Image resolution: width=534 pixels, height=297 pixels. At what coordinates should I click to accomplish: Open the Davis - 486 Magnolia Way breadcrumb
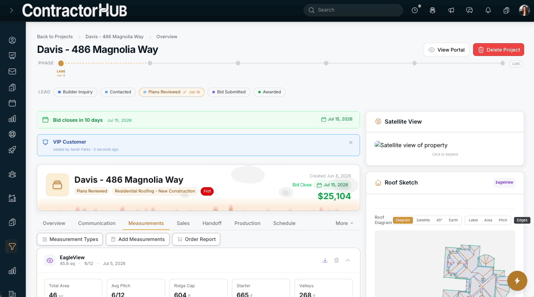pos(114,36)
